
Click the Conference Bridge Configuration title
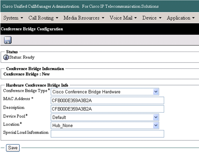(x=32, y=29)
